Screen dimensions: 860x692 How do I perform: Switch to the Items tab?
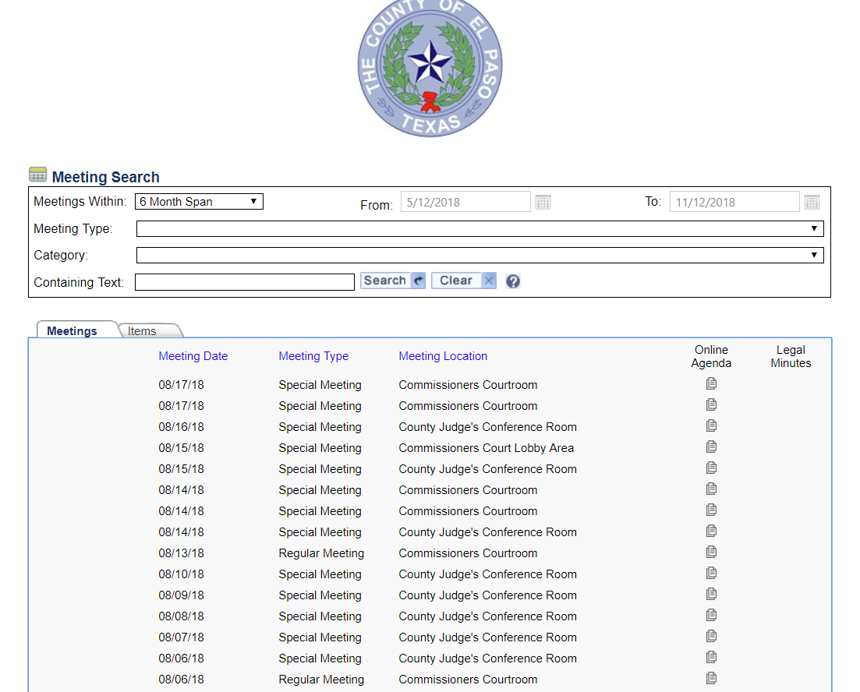pyautogui.click(x=143, y=331)
